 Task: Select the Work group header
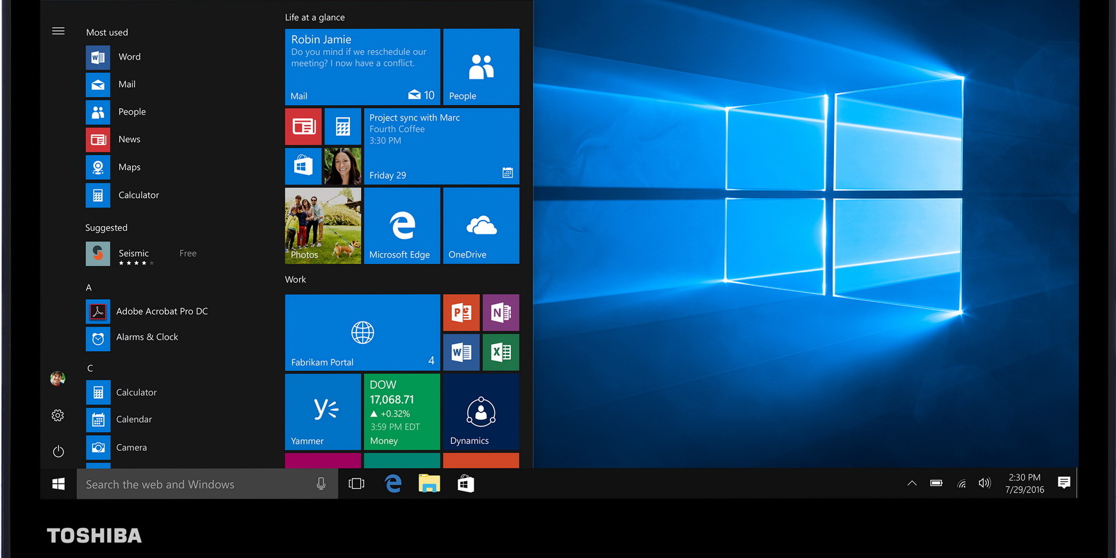296,279
